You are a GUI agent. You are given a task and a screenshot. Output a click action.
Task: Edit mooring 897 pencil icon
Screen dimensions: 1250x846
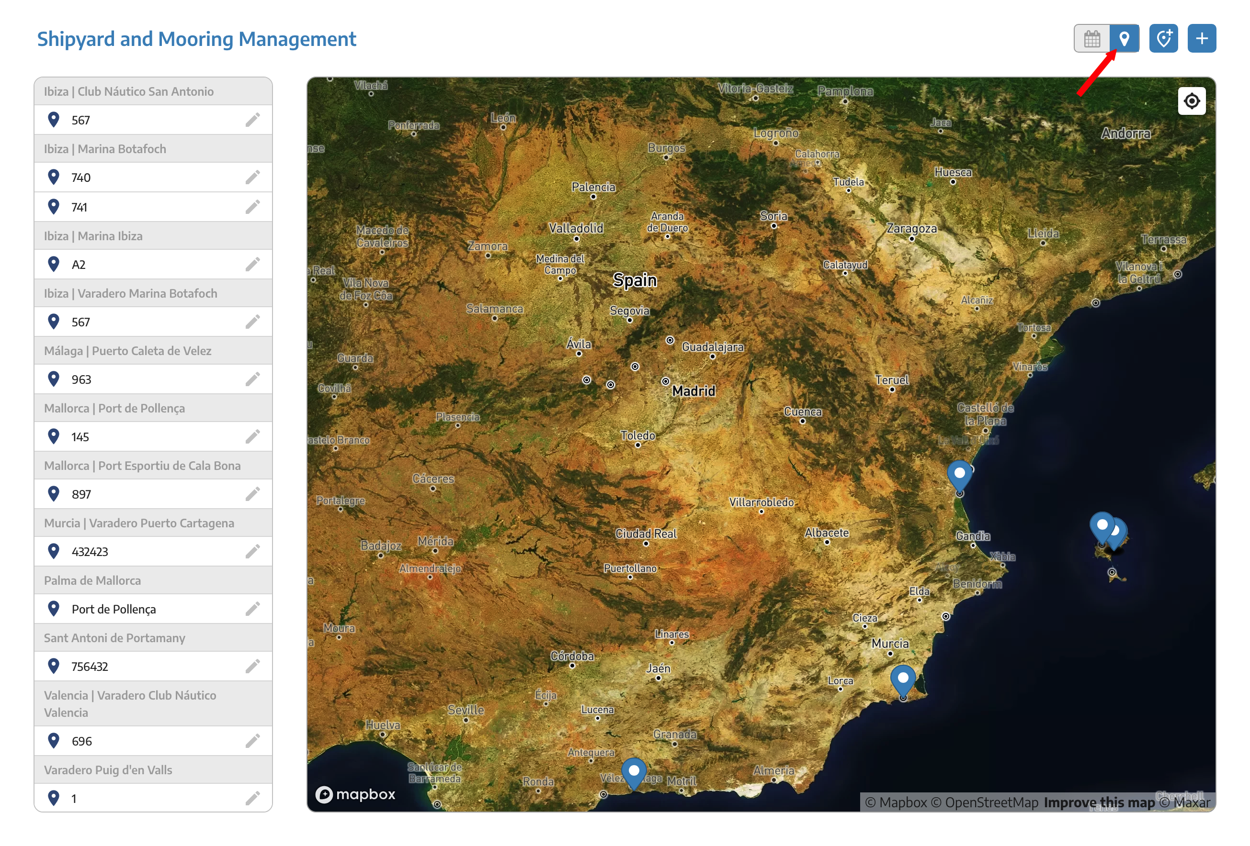click(x=253, y=494)
